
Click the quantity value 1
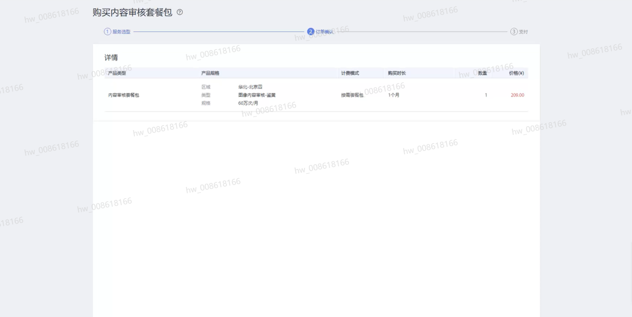(x=486, y=95)
